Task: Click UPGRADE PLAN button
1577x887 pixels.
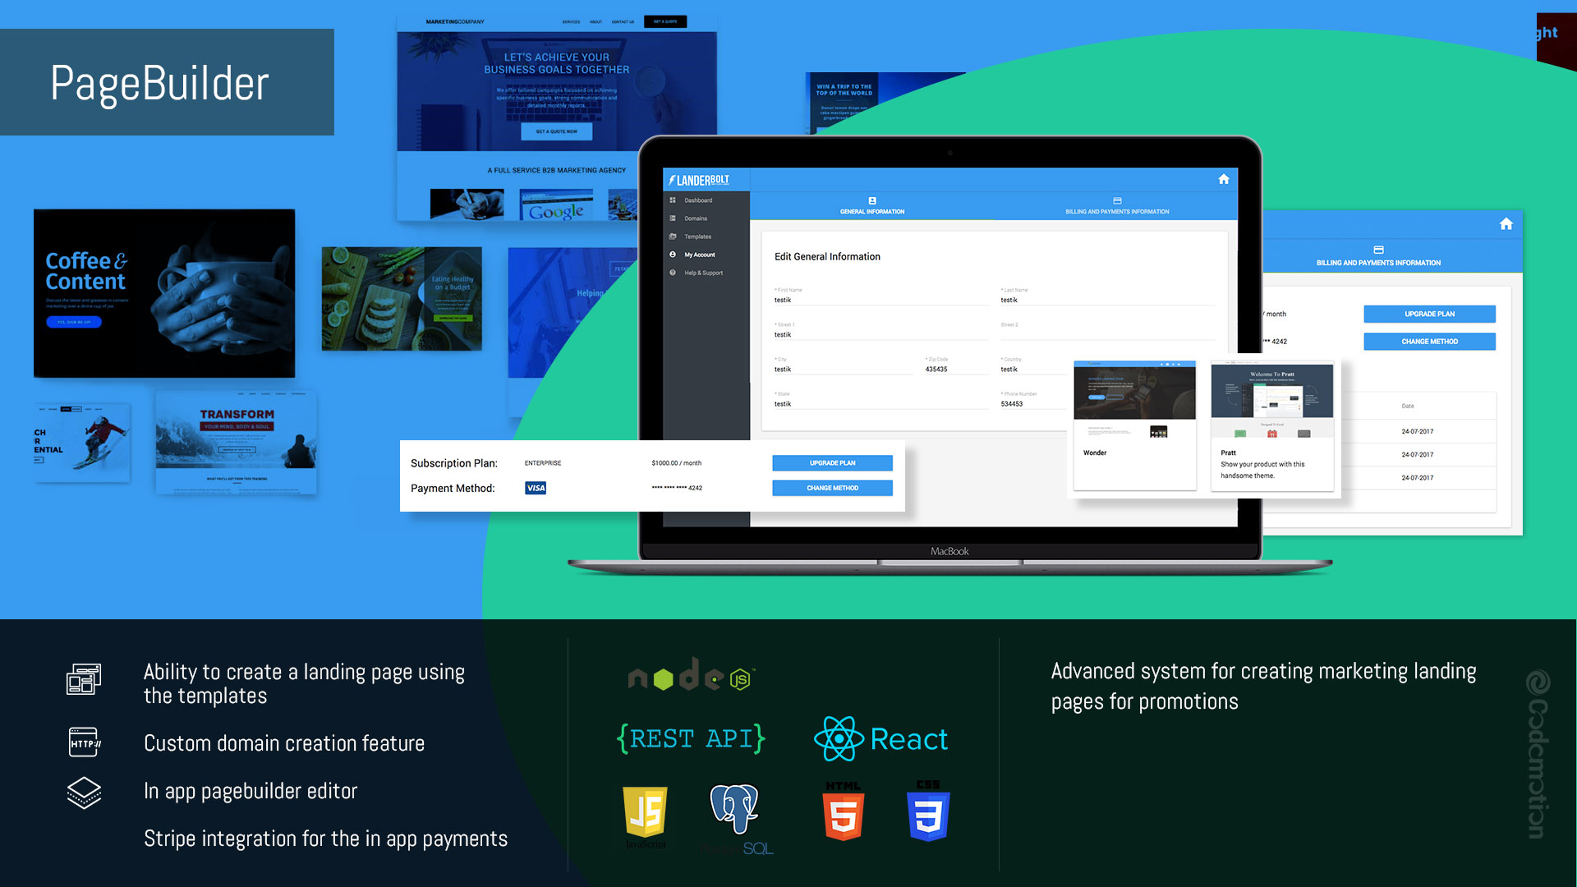Action: coord(832,462)
